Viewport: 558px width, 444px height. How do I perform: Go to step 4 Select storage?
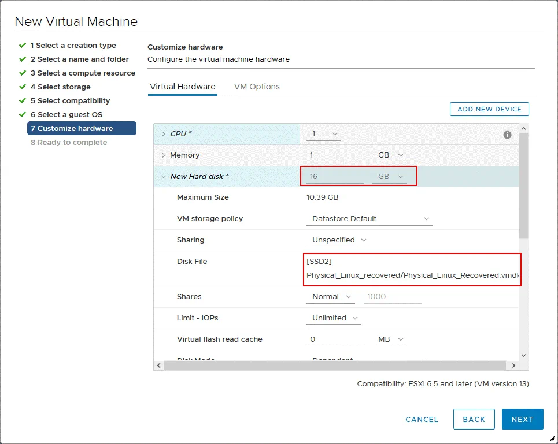pyautogui.click(x=60, y=87)
